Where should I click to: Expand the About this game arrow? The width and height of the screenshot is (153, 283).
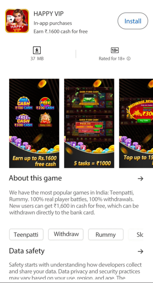[140, 179]
